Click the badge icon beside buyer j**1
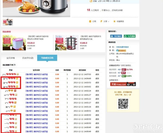Screen dimensions: 163x133 pyautogui.click(x=18, y=74)
